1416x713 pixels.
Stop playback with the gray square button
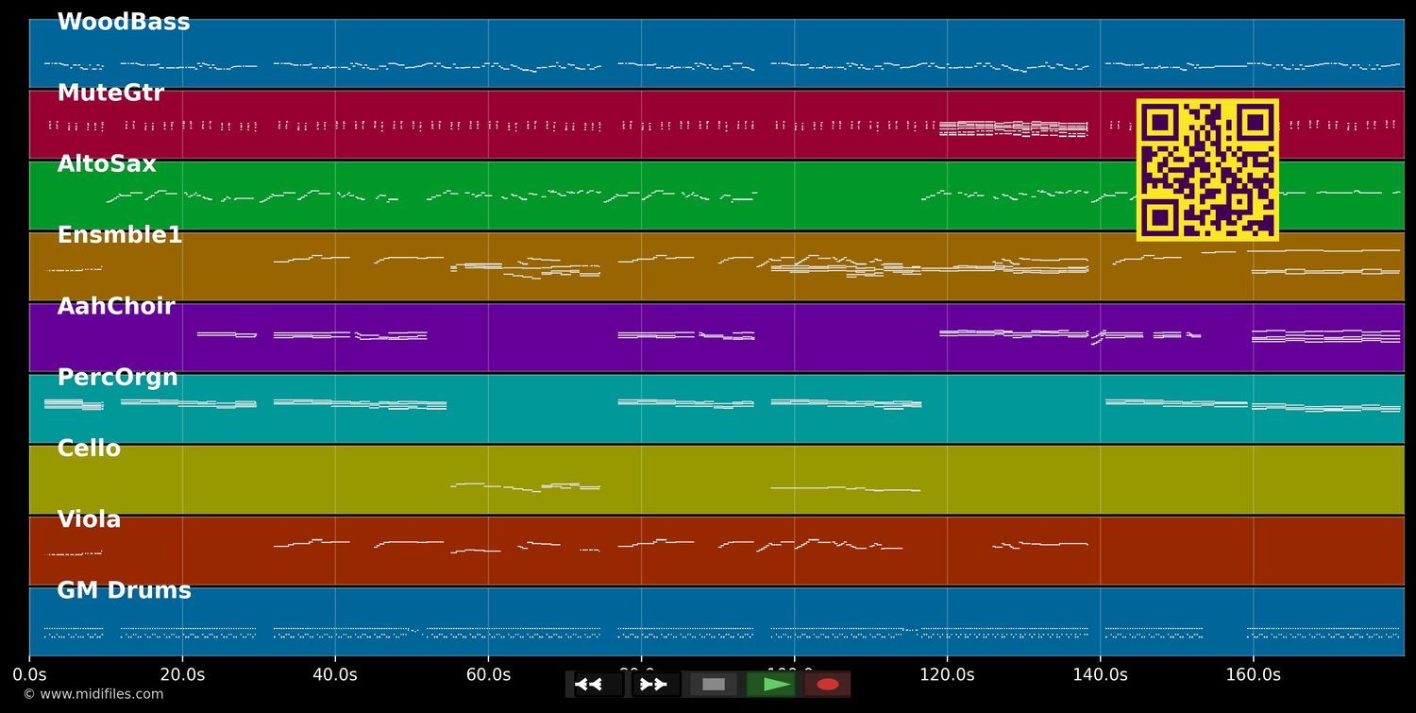point(714,684)
